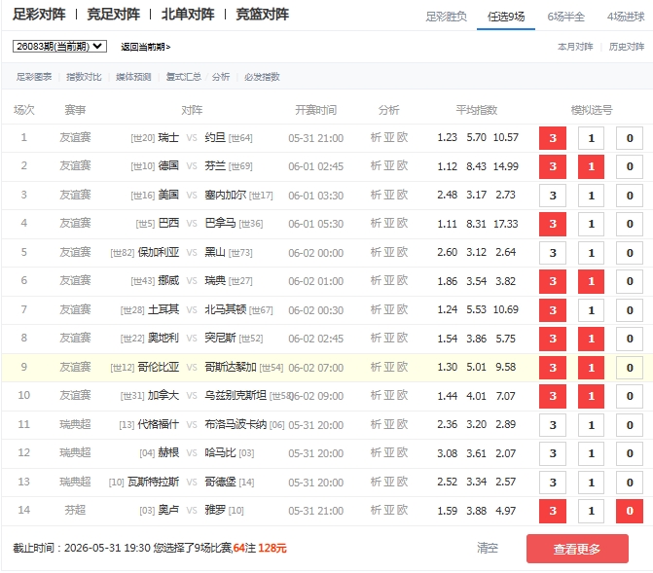Viewport: 653px width, 573px height.
Task: Switch to 足彩胜负 tab
Action: point(446,17)
